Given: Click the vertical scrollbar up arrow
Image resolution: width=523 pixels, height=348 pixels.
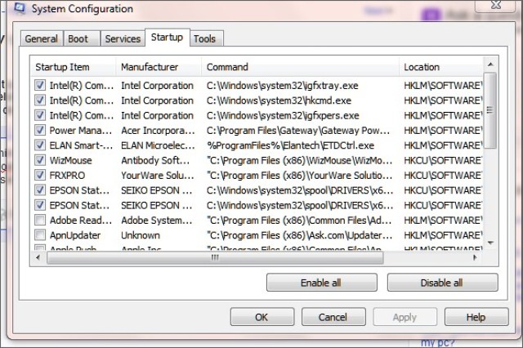Looking at the screenshot, I should pos(490,65).
